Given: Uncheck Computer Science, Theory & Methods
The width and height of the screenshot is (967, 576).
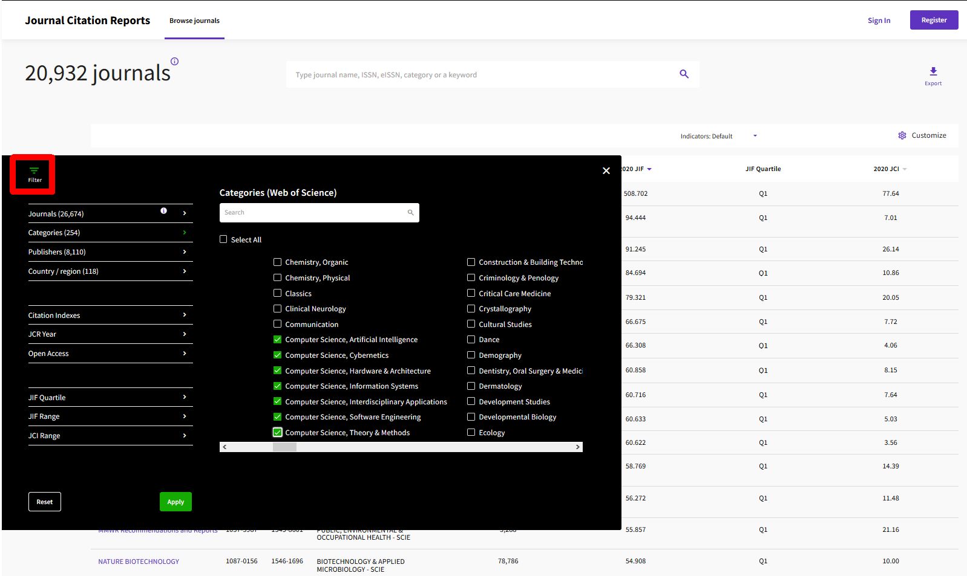Looking at the screenshot, I should (x=277, y=432).
